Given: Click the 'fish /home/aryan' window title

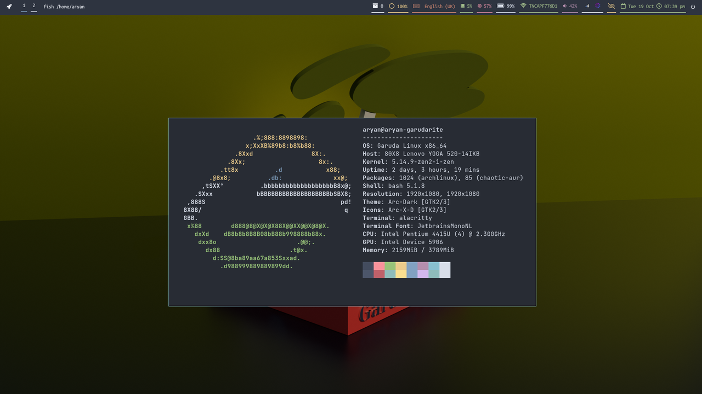Looking at the screenshot, I should (x=64, y=7).
